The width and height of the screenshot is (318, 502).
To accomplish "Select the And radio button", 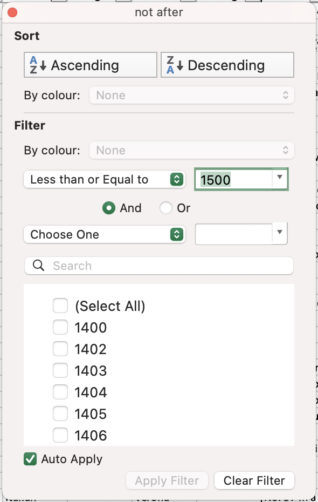I will coord(109,208).
